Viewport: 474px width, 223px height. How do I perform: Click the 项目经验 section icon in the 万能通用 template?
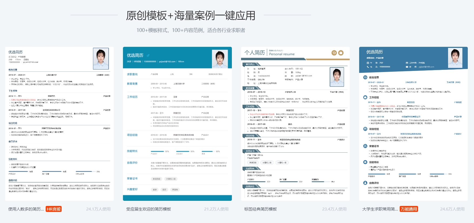[x=365, y=129]
